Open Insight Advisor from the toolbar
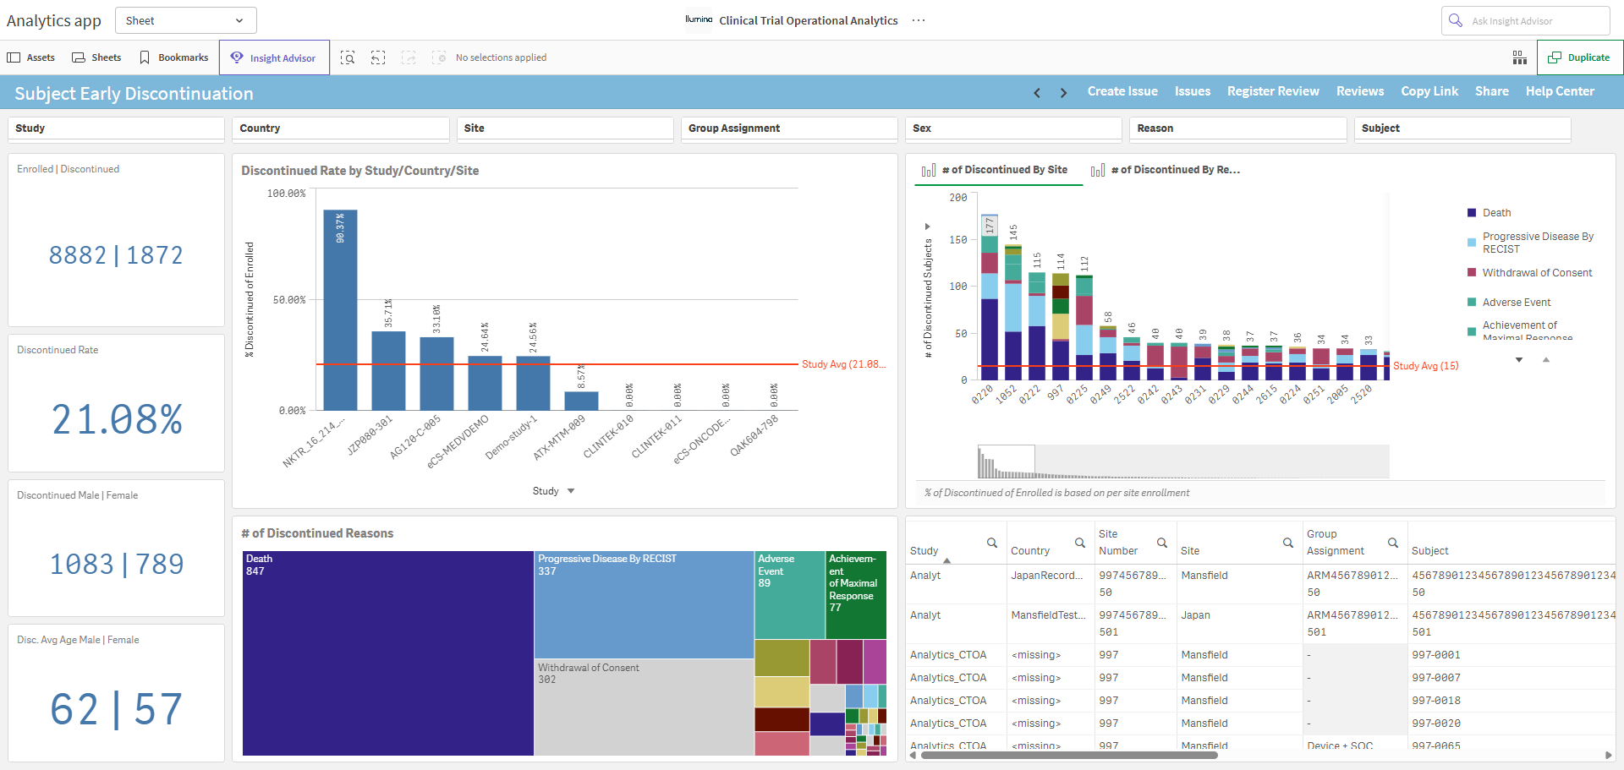Screen dimensions: 1624x770 tap(274, 57)
